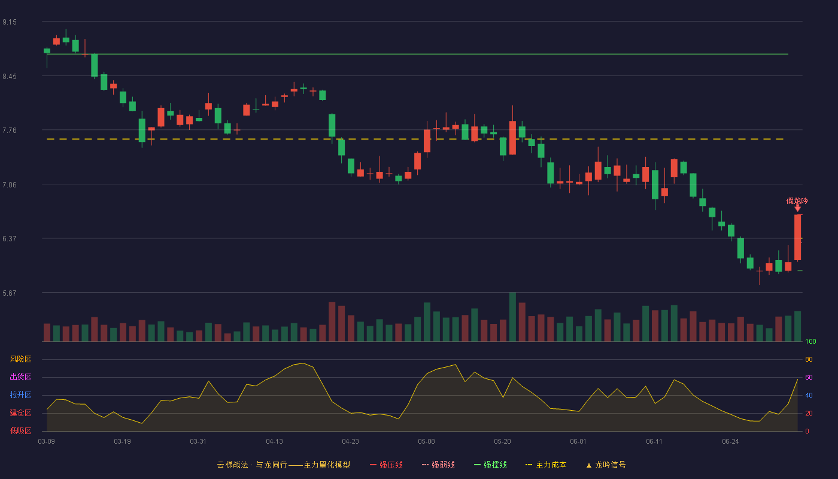The width and height of the screenshot is (838, 479).
Task: Click the 风险区 zone label
Action: 21,359
